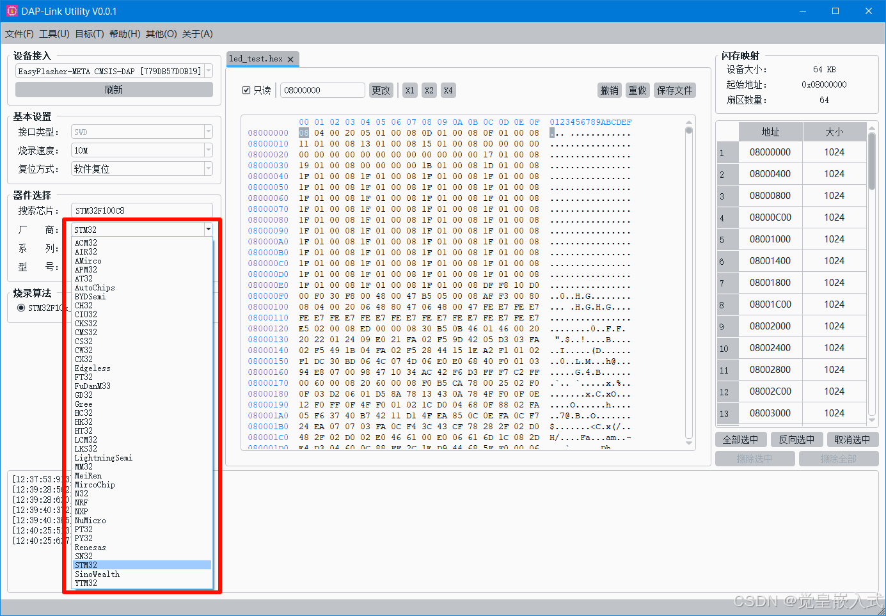Image resolution: width=886 pixels, height=616 pixels.
Task: Open the 接口类型 SWD dropdown
Action: pyautogui.click(x=208, y=132)
